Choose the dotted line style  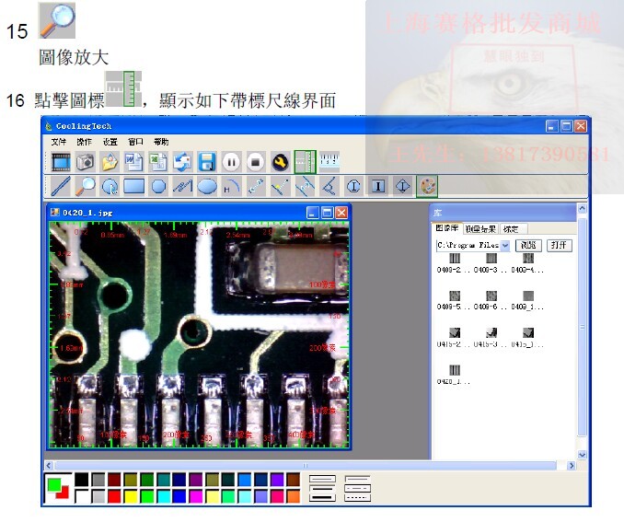[357, 497]
